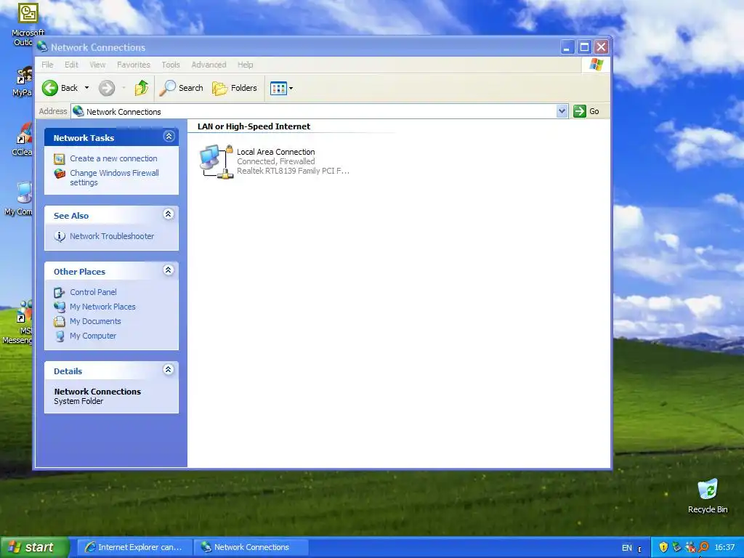Click the Go button
The image size is (744, 558).
(586, 111)
